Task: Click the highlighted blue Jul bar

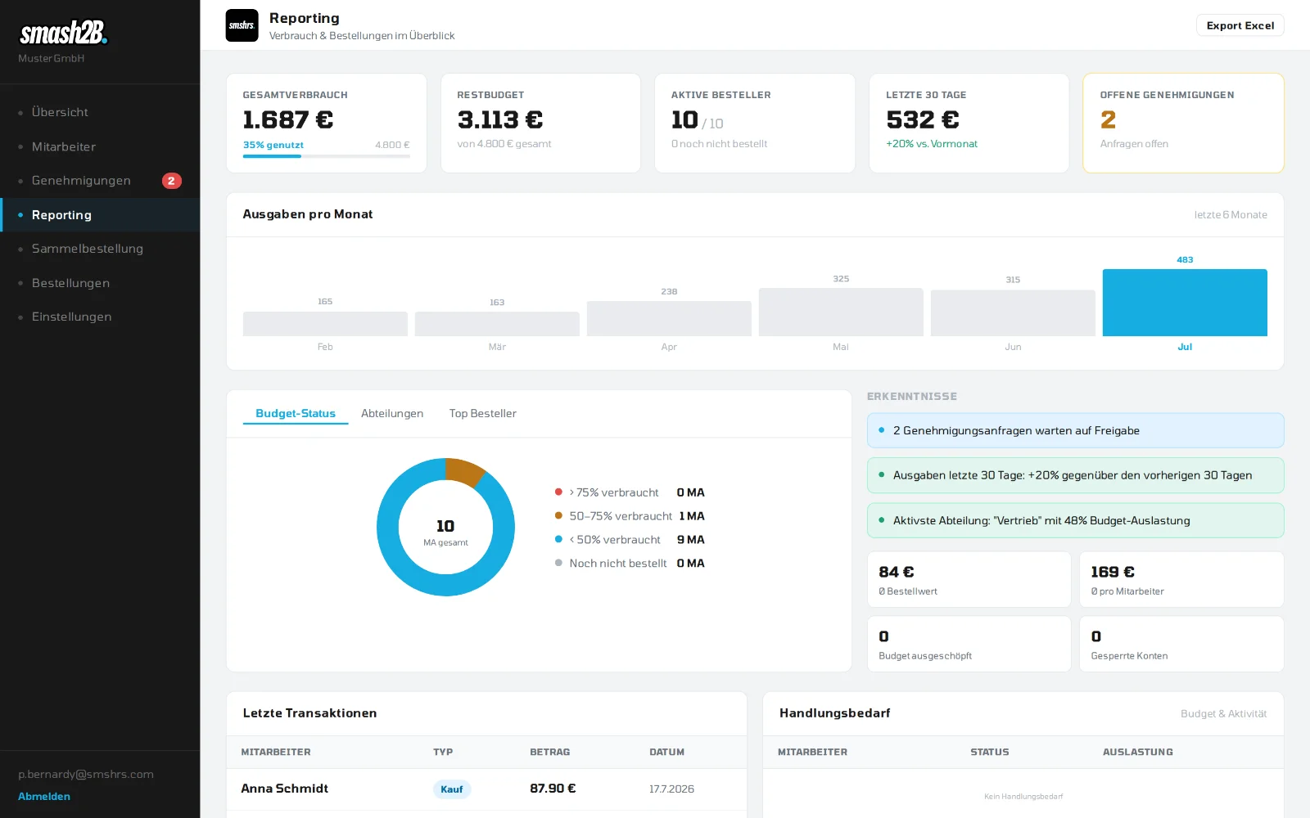Action: [x=1185, y=303]
